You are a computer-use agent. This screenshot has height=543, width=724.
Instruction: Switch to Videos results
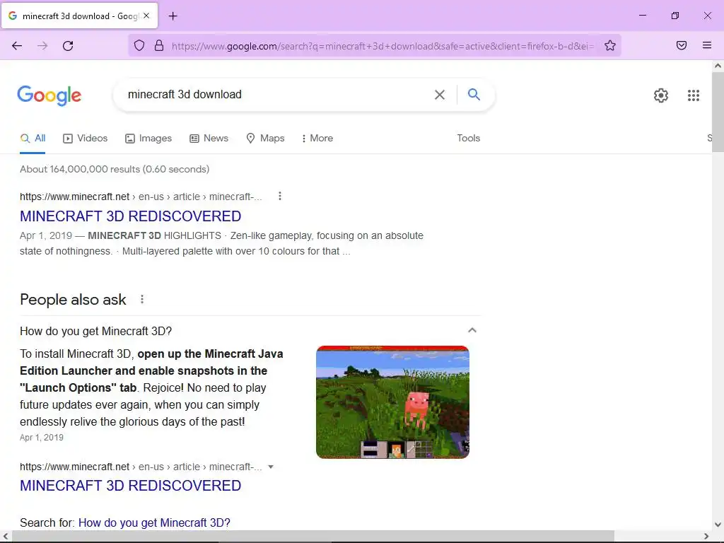(x=86, y=138)
